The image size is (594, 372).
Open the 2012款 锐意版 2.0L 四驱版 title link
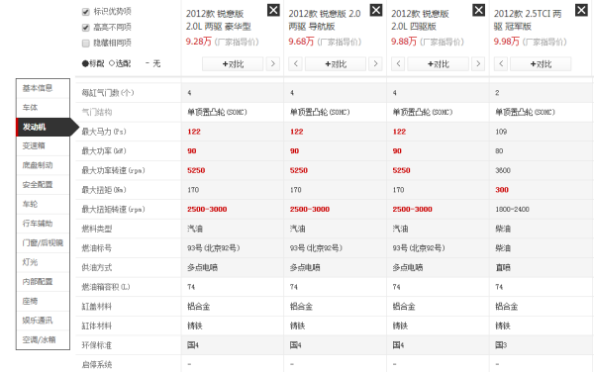click(x=420, y=20)
